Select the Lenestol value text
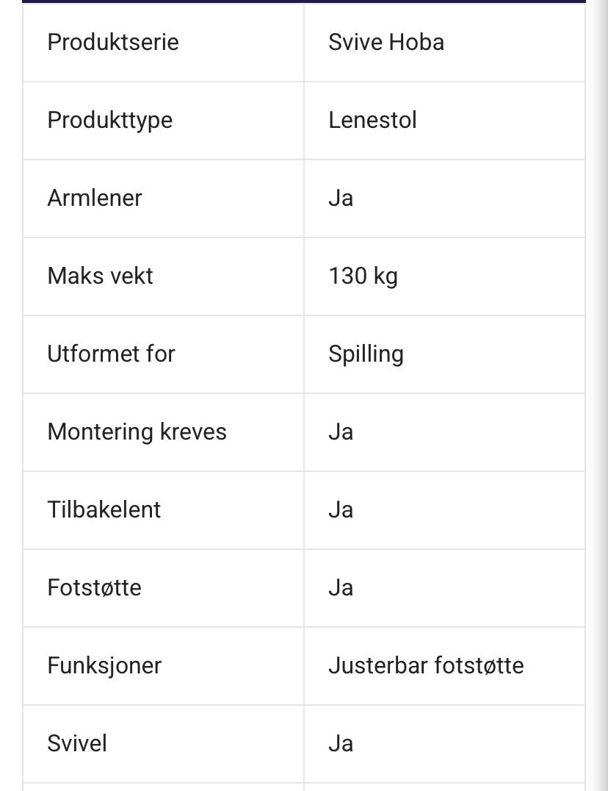Screen dimensions: 608x791 372,120
